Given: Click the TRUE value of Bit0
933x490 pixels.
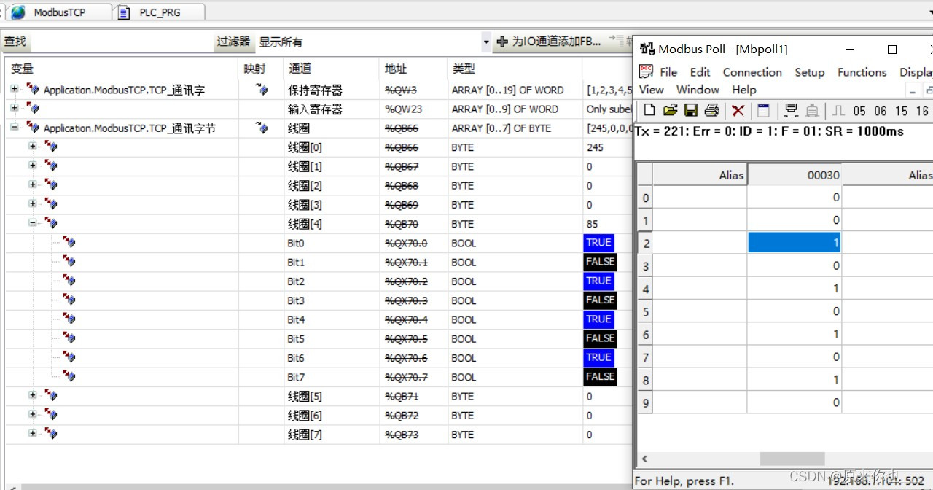Looking at the screenshot, I should (x=599, y=243).
